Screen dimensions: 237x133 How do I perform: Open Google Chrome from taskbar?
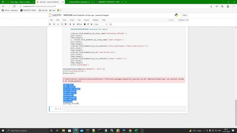(x=130, y=130)
